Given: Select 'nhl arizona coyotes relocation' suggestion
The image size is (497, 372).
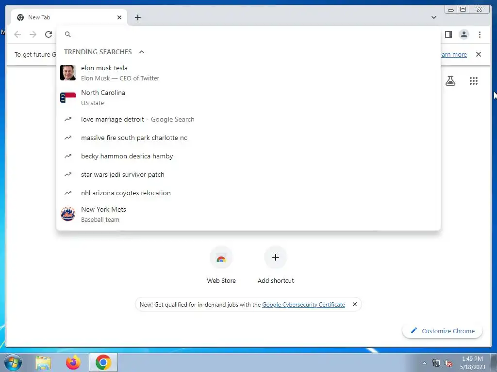Looking at the screenshot, I should (x=248, y=193).
